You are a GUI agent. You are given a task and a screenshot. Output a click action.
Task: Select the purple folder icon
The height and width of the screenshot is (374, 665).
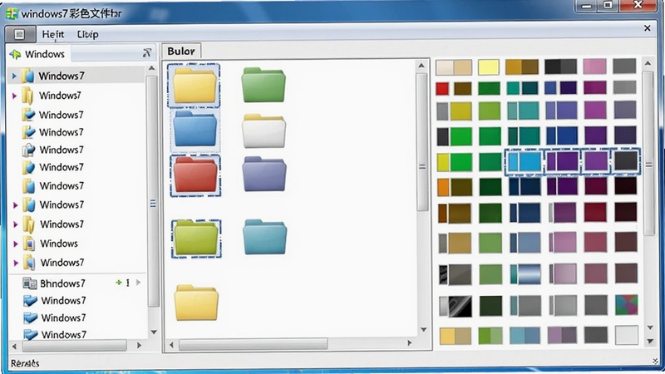pyautogui.click(x=264, y=174)
